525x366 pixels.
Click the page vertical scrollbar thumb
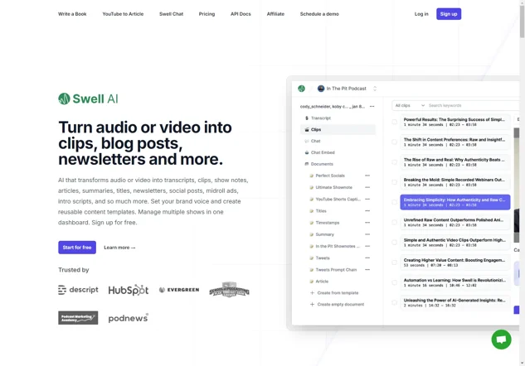(522, 21)
